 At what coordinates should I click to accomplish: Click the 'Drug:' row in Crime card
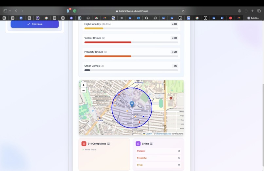tap(158, 165)
